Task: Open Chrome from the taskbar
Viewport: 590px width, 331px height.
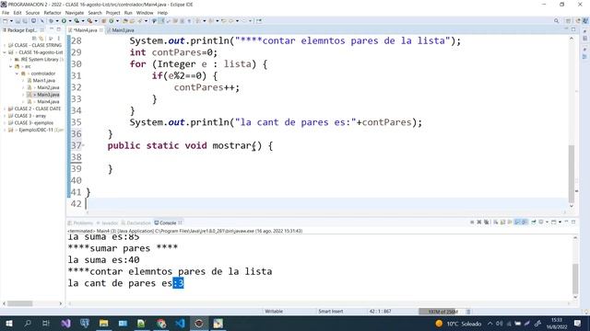Action: [x=161, y=323]
